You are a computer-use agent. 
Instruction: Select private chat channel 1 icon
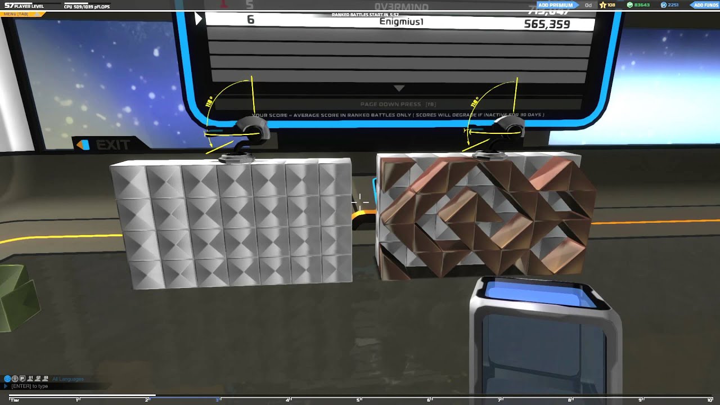[x=30, y=379]
